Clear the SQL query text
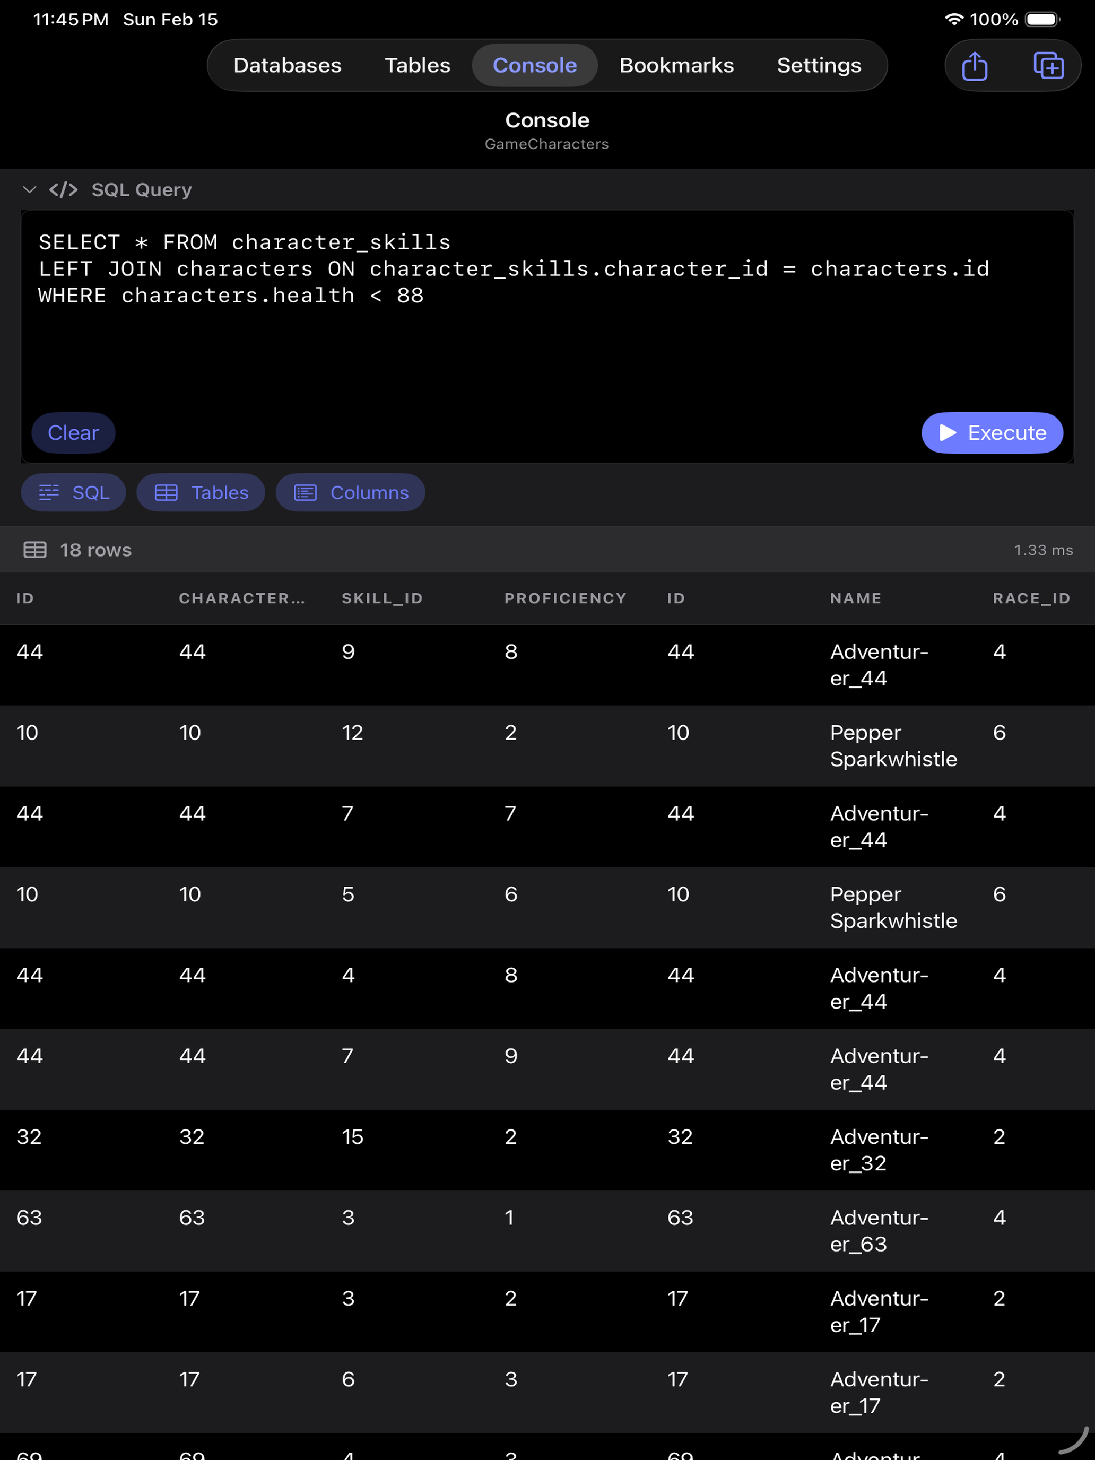Screen dimensions: 1095x1460 coord(73,433)
